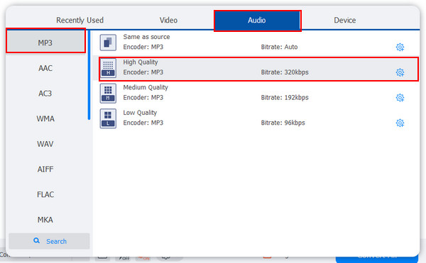Select the Same as source title
The height and width of the screenshot is (263, 426).
coord(146,37)
